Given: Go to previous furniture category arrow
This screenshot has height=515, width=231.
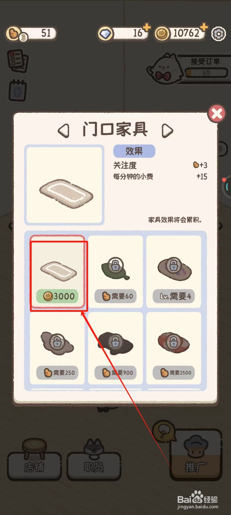Looking at the screenshot, I should [64, 131].
